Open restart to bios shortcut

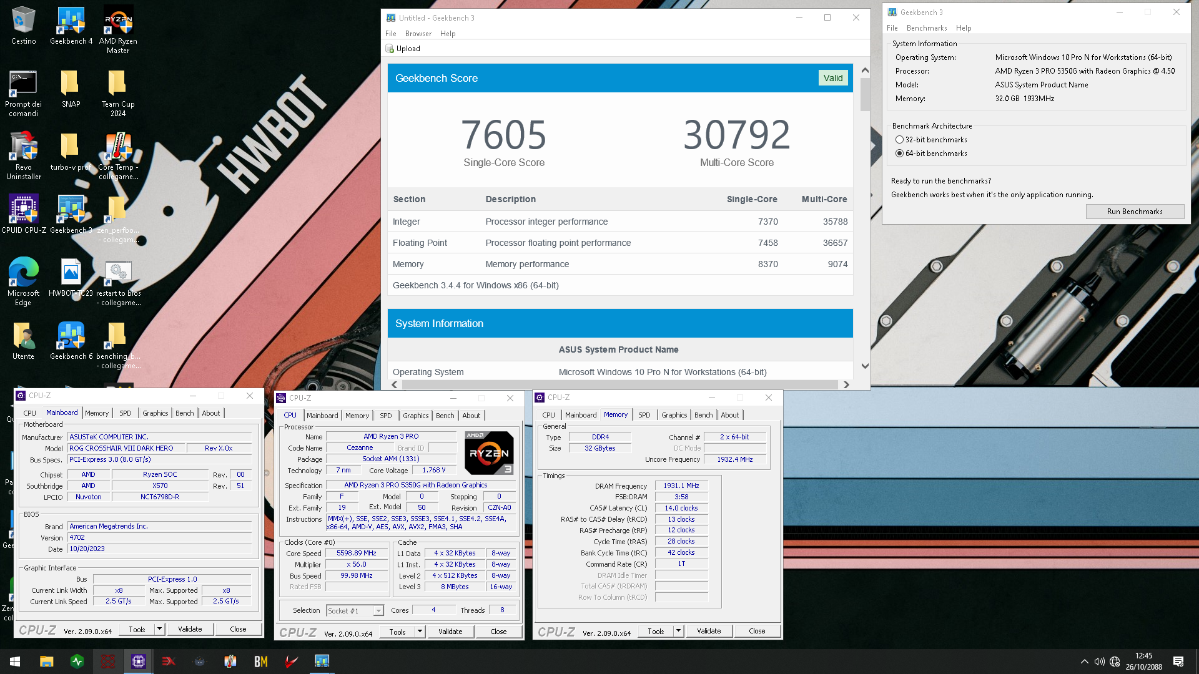coord(118,281)
